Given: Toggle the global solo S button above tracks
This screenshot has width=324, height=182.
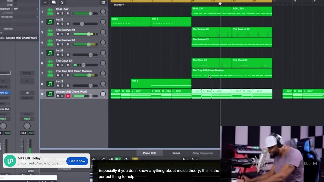Looking at the screenshot, I should (x=62, y=2).
